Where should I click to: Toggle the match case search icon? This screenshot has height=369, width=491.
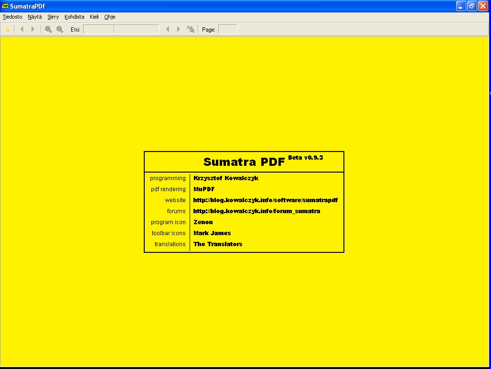click(x=191, y=30)
